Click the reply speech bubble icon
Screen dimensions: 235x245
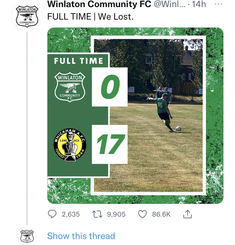(x=52, y=214)
